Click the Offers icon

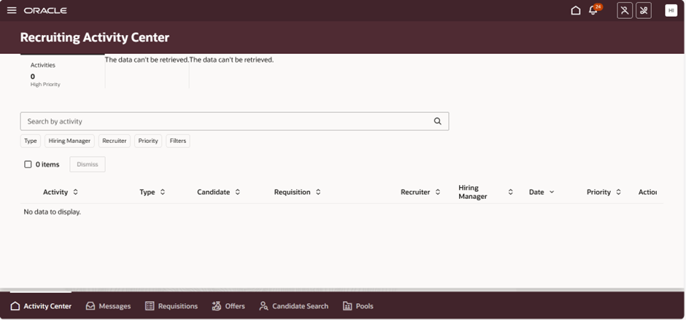point(217,306)
